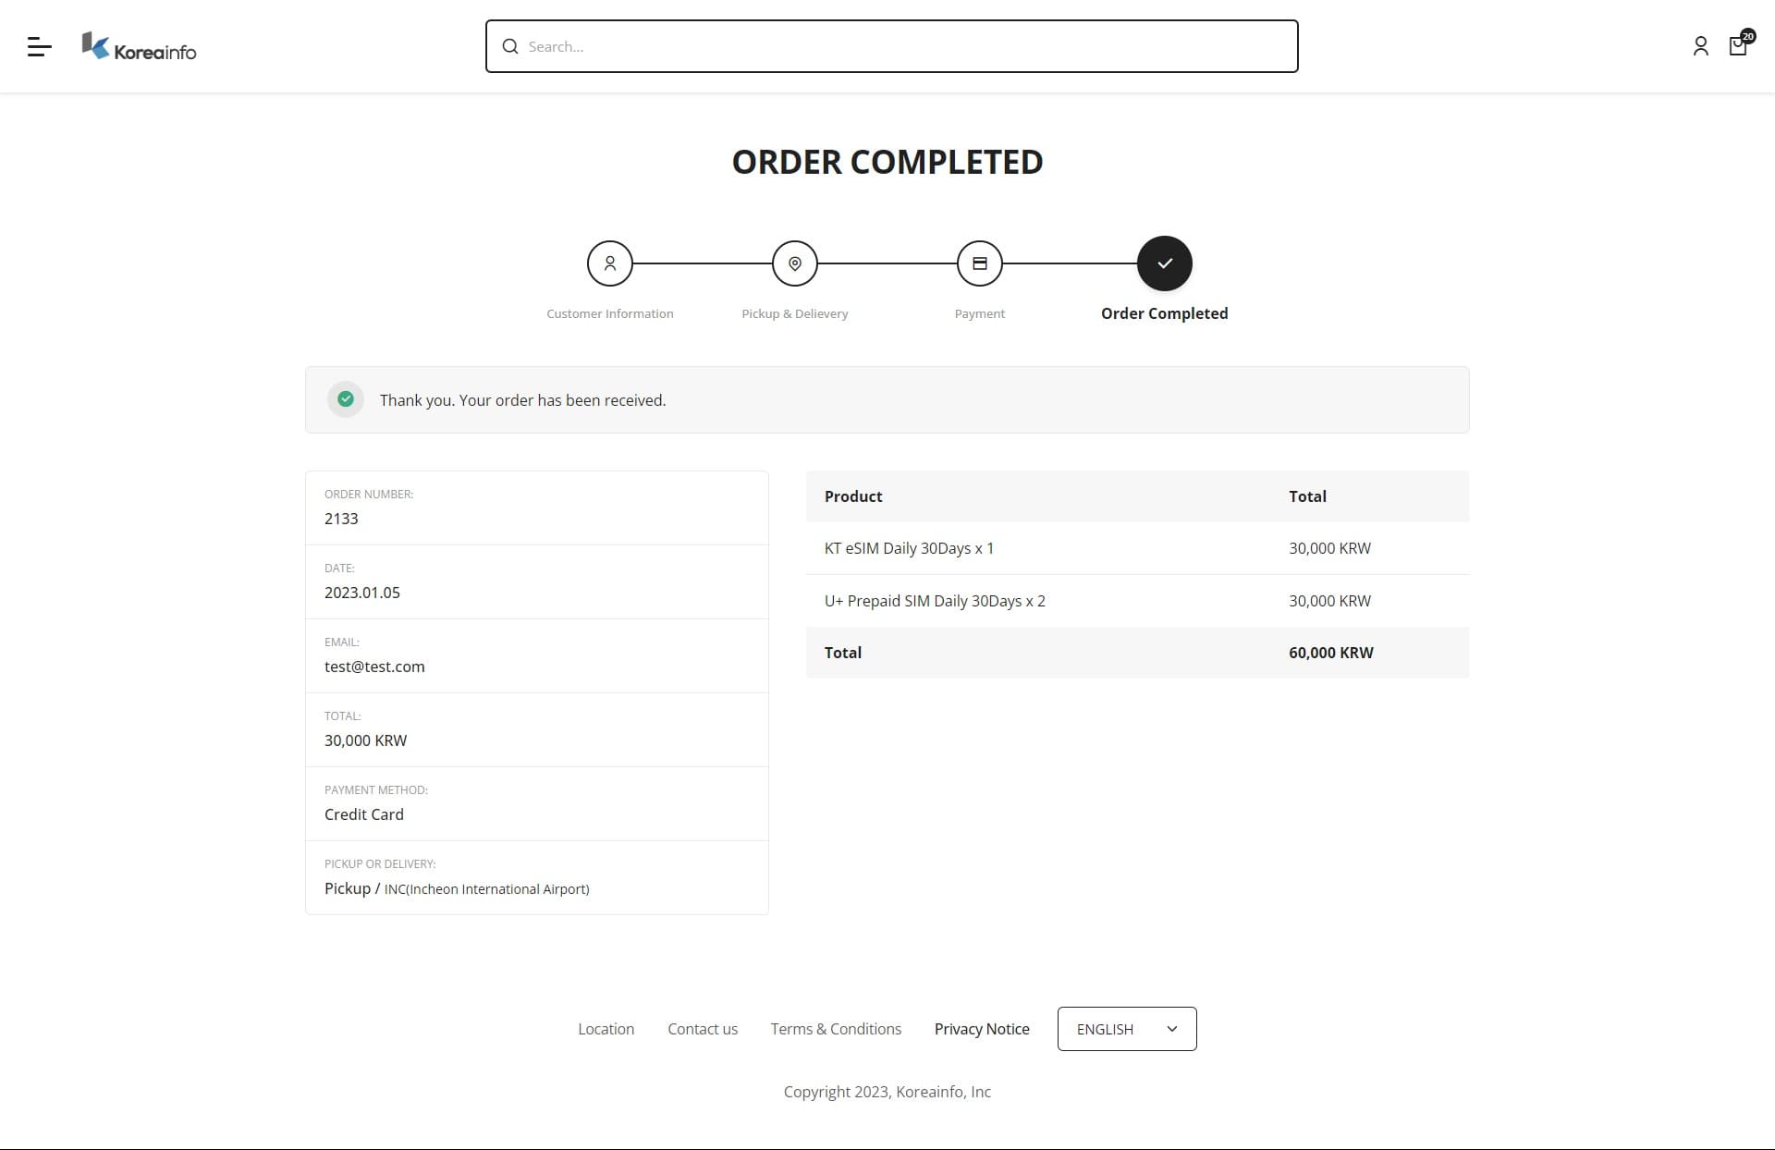Click the Koreainfo logo
This screenshot has width=1775, height=1150.
139,46
